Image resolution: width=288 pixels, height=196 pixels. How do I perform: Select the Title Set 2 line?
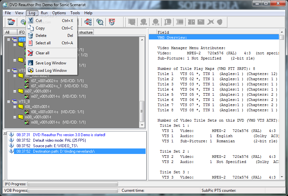174,151
